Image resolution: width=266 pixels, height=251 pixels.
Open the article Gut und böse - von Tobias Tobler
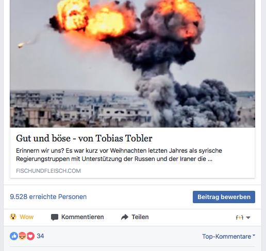tap(84, 138)
